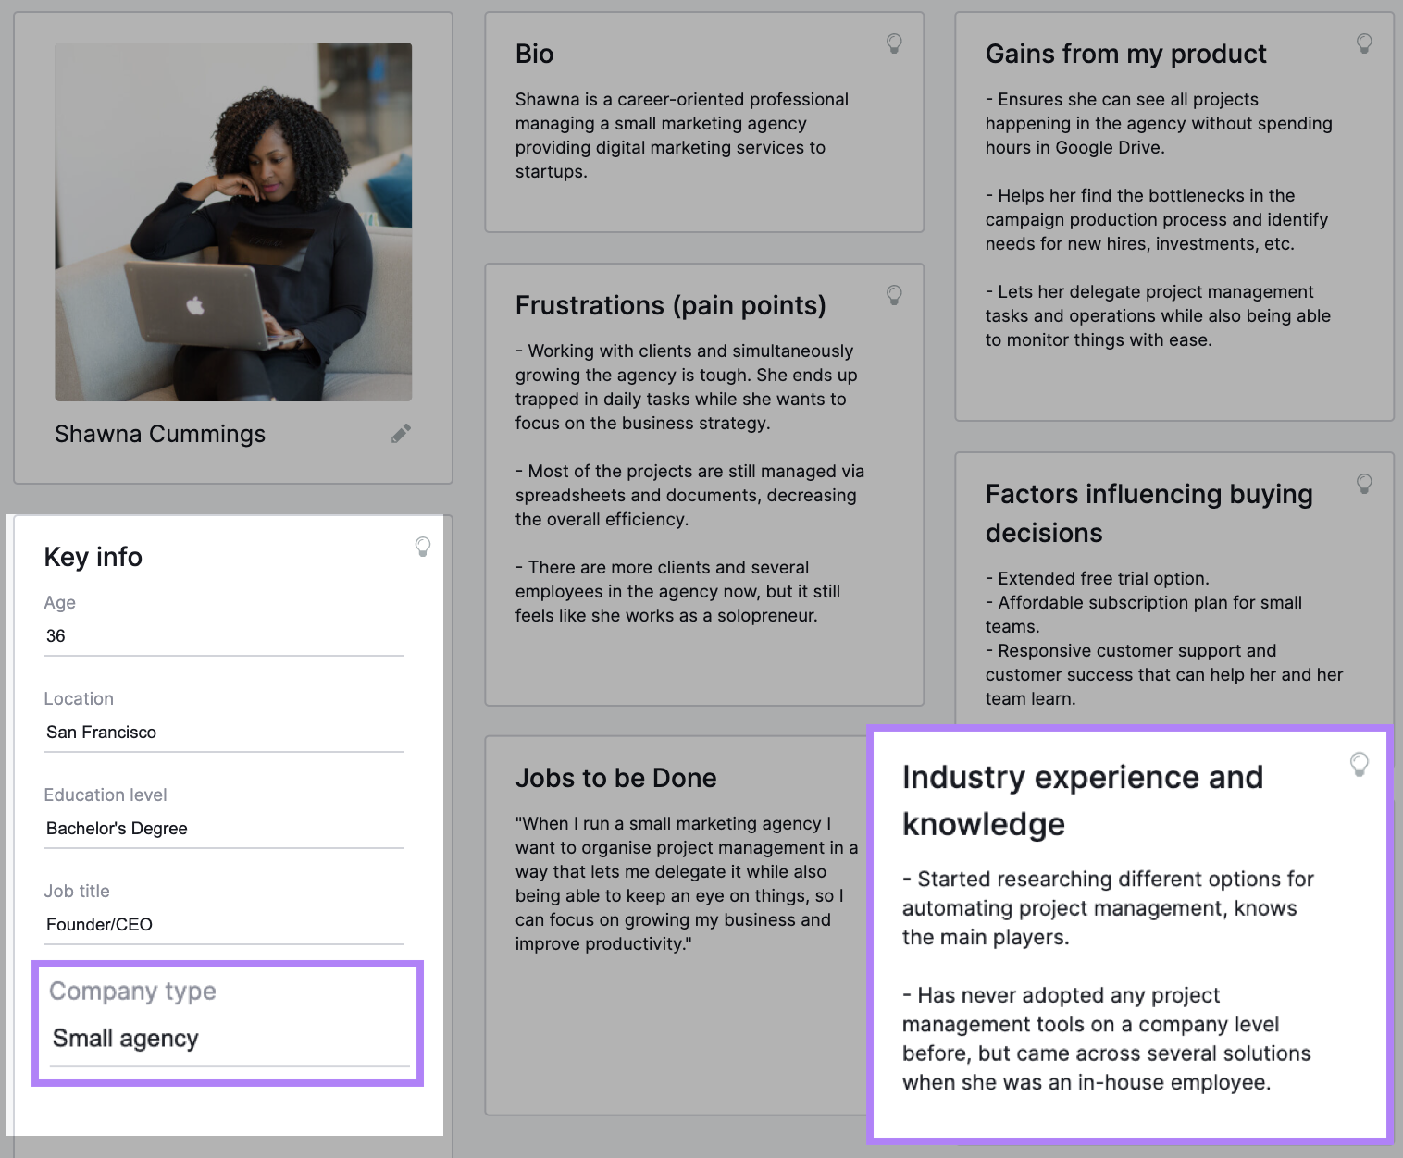This screenshot has width=1403, height=1158.
Task: Click the pencil icon beside Shawna Cummings
Action: pos(401,433)
